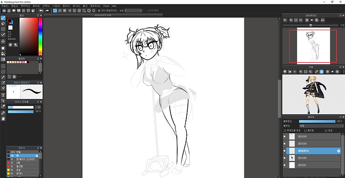Select layer 레이어9 in the layer list

[312, 137]
